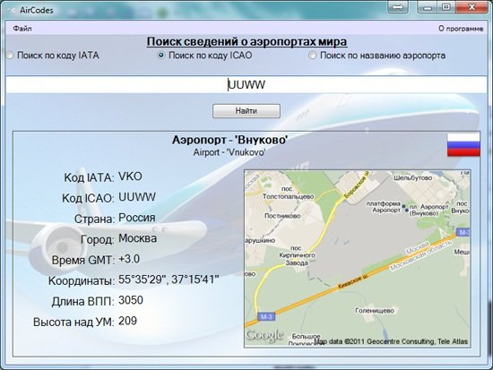Image resolution: width=493 pixels, height=370 pixels.
Task: Click the UUWW search input field
Action: click(246, 84)
